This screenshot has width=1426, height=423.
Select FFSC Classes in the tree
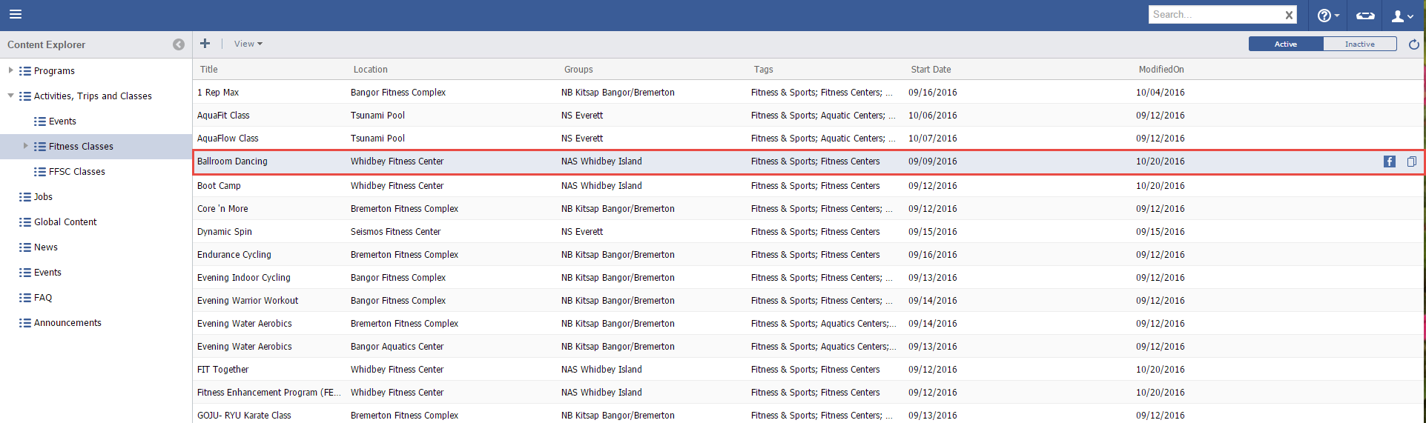pyautogui.click(x=76, y=172)
